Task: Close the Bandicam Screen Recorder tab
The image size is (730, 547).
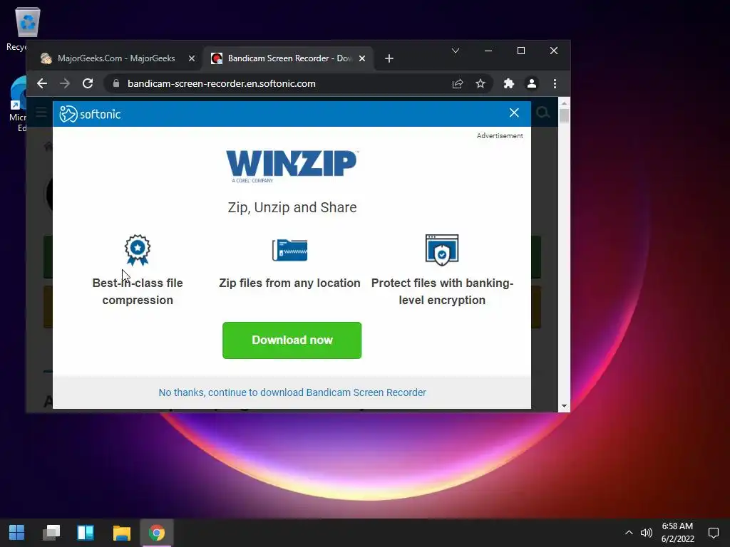Action: (x=362, y=58)
